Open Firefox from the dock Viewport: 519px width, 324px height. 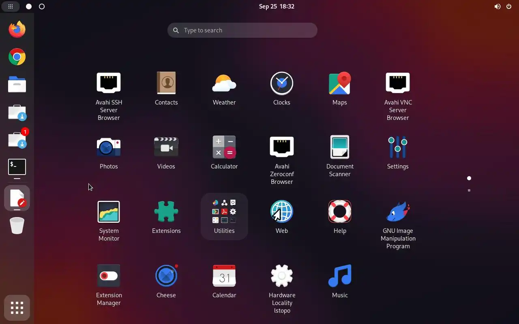tap(17, 29)
